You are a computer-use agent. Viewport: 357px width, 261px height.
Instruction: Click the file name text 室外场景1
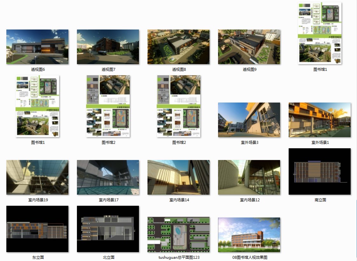320,143
